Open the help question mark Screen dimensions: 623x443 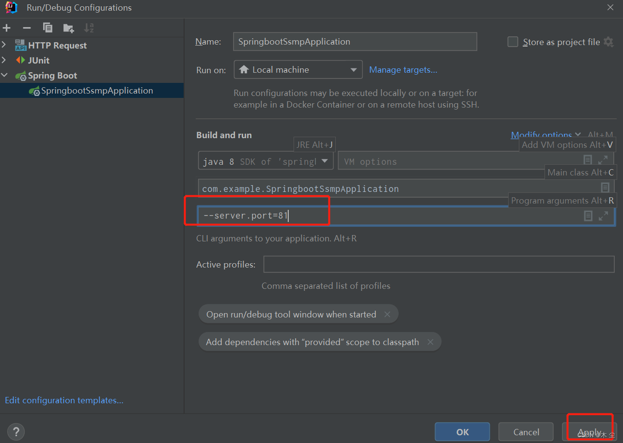click(x=16, y=431)
